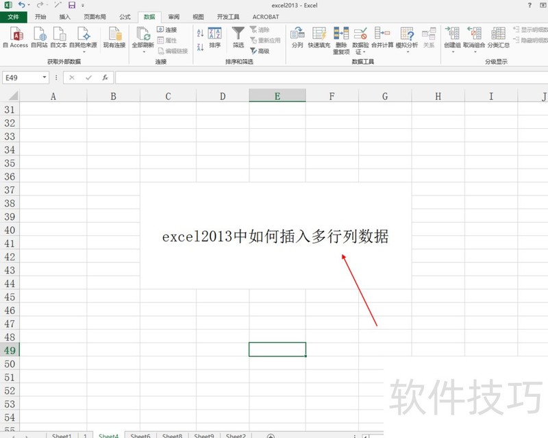This screenshot has height=438, width=548.
Task: Click inside the formula bar input
Action: [332, 77]
